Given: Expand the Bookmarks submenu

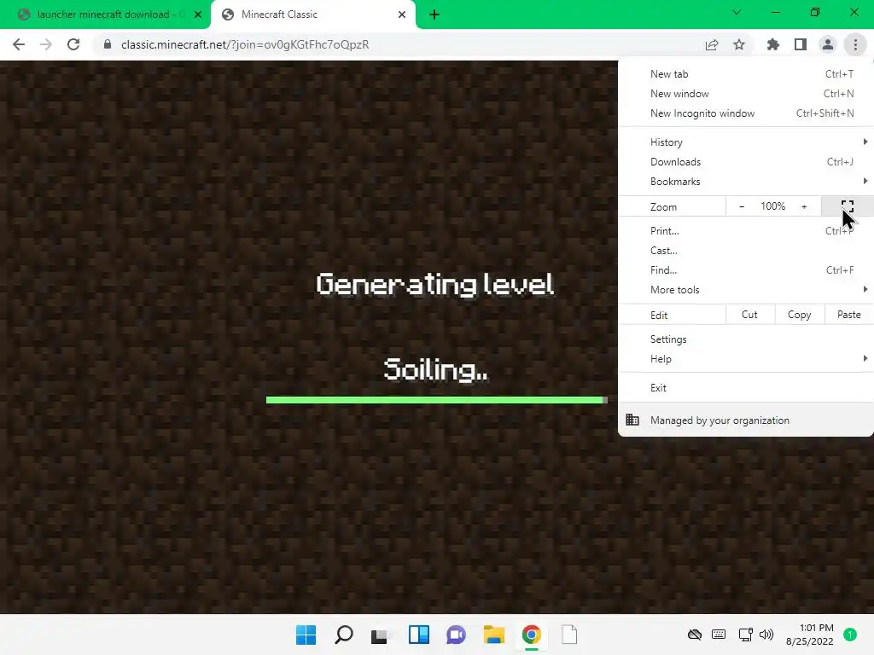Looking at the screenshot, I should [x=746, y=182].
